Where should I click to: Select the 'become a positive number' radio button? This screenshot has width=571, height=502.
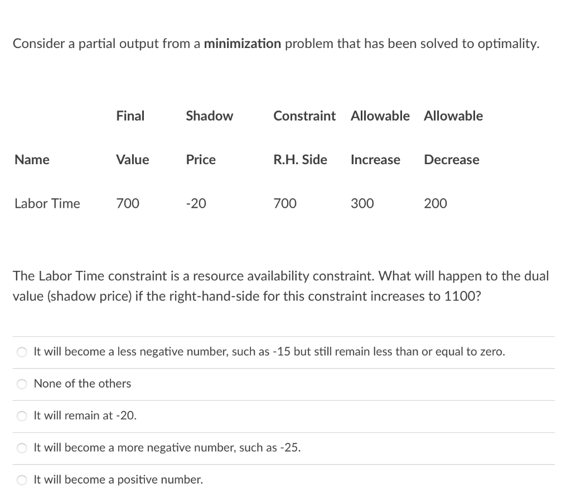click(22, 480)
